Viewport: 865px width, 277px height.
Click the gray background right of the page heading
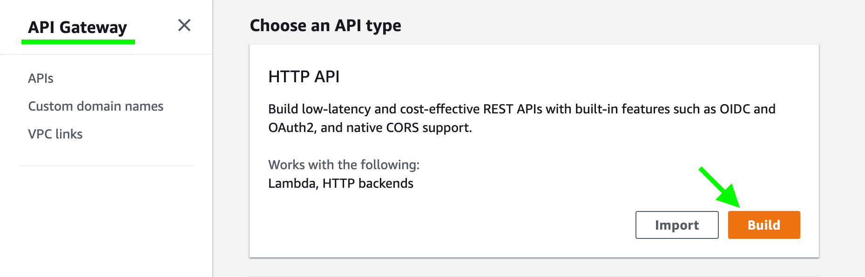(x=605, y=23)
